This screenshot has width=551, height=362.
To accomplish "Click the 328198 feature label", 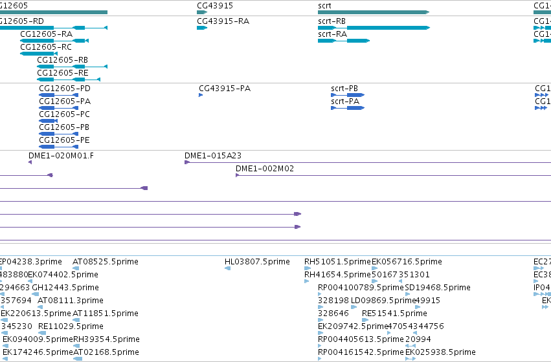I will 333,301.
